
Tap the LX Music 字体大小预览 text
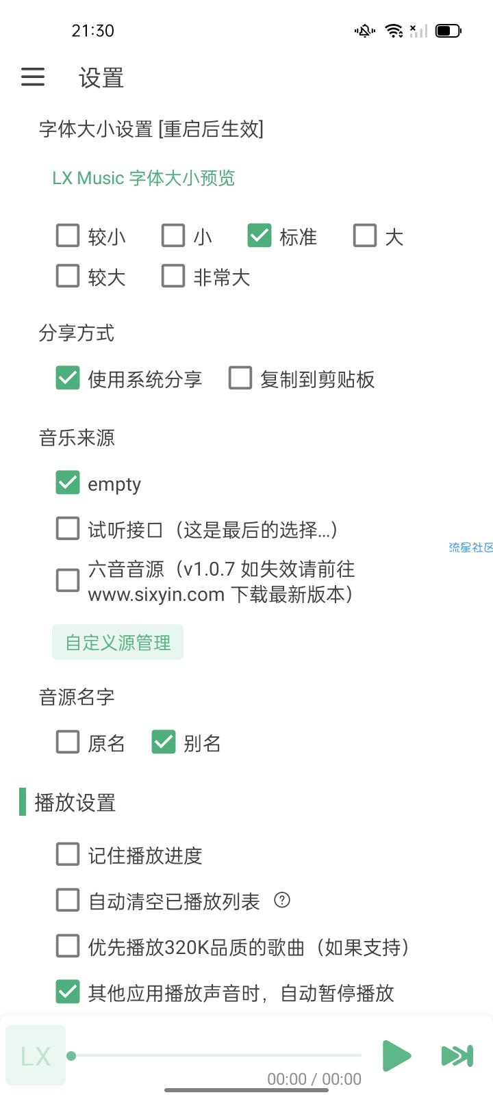click(x=144, y=178)
